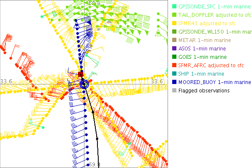The width and height of the screenshot is (252, 168).
Task: Click the GPSSONDE_SFC legend color swatch
Action: point(174,7)
